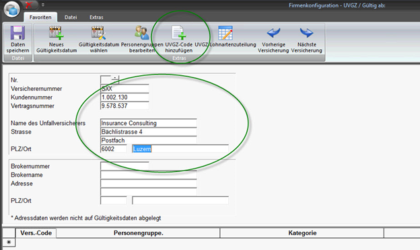Click the Brokername input field
Image resolution: width=420 pixels, height=250 pixels.
148,175
